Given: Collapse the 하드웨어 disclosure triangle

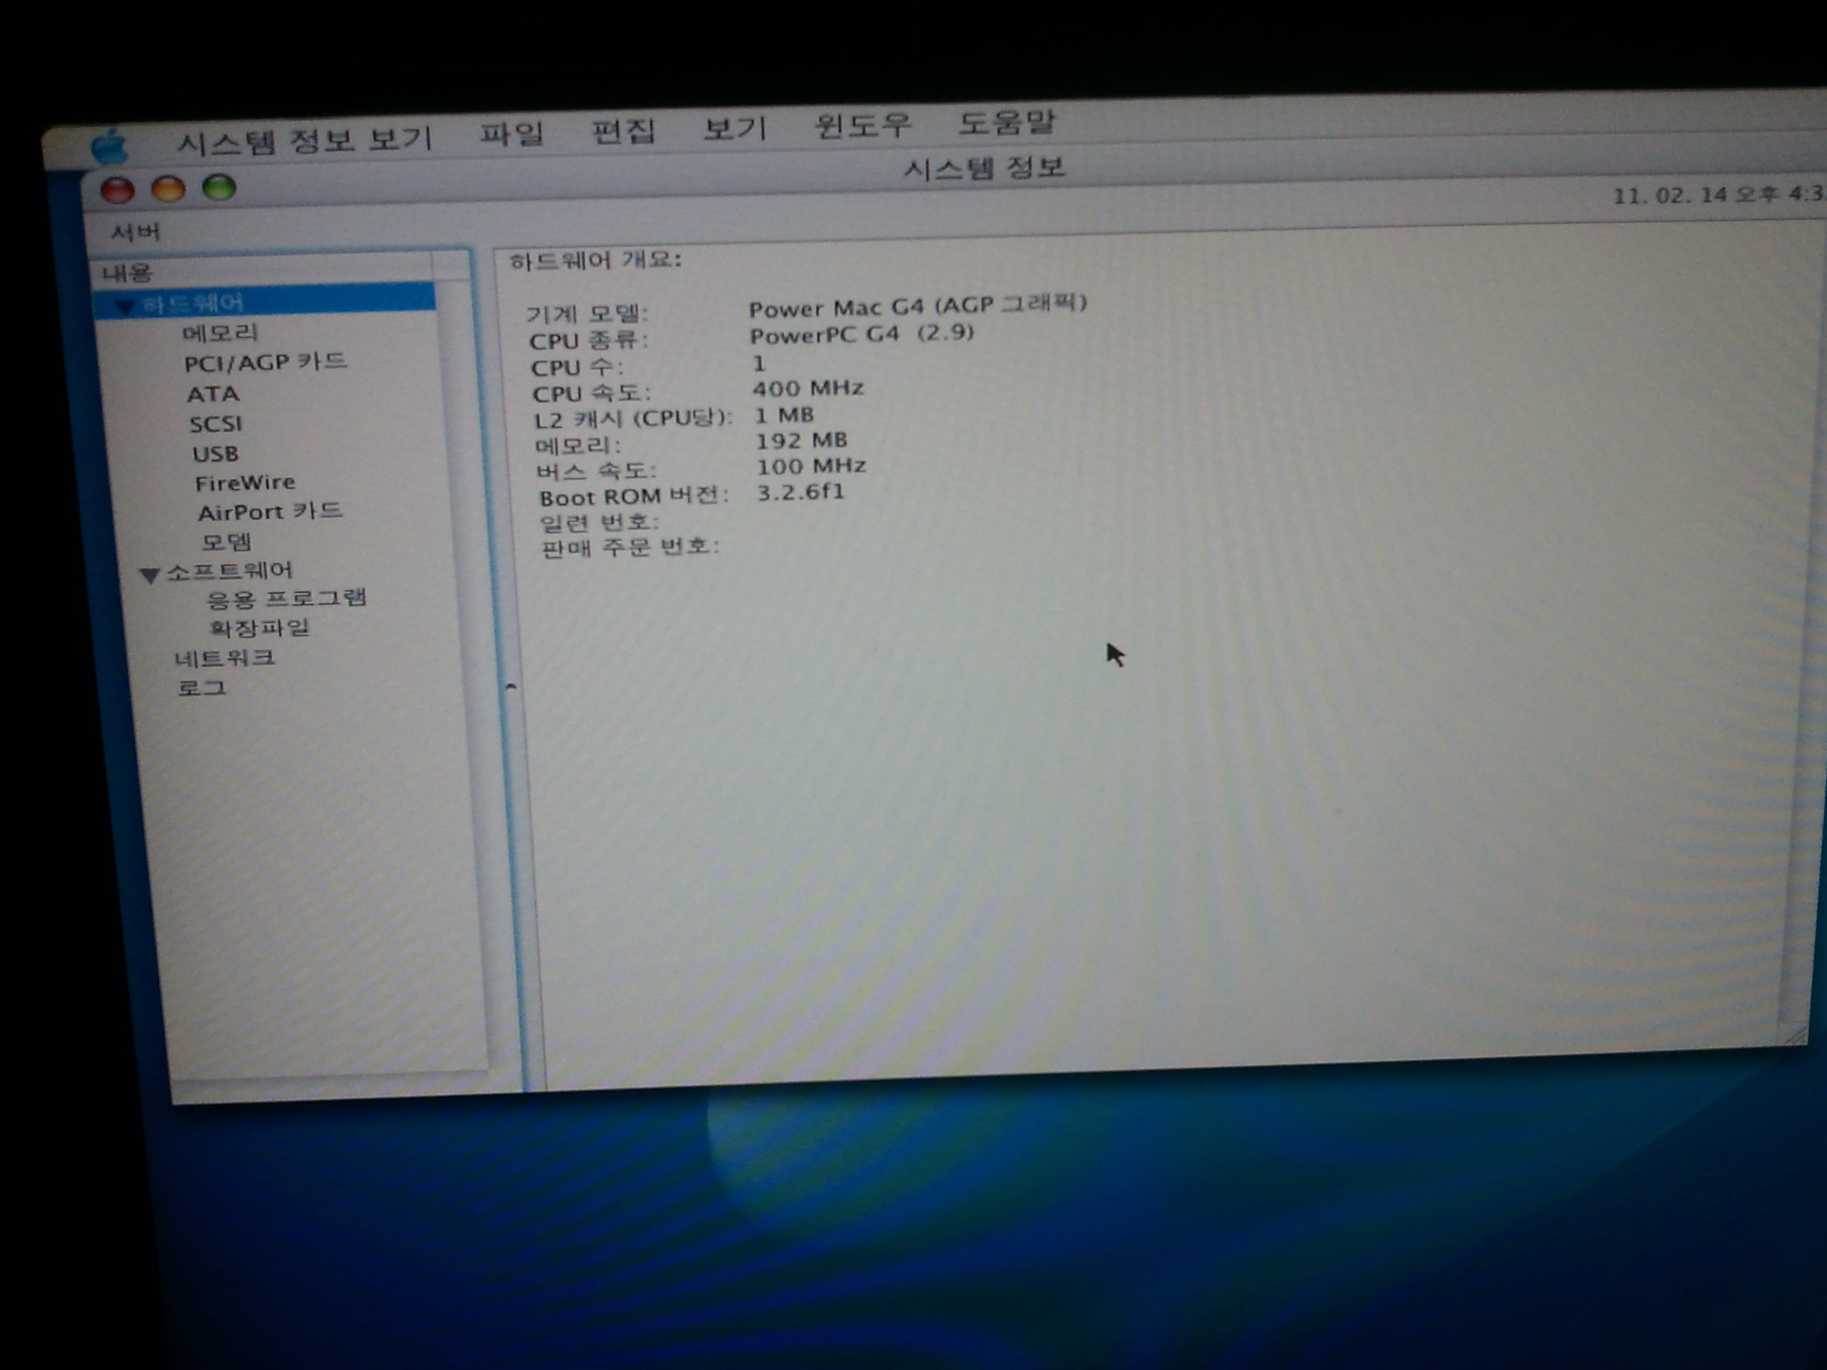Looking at the screenshot, I should [x=125, y=306].
